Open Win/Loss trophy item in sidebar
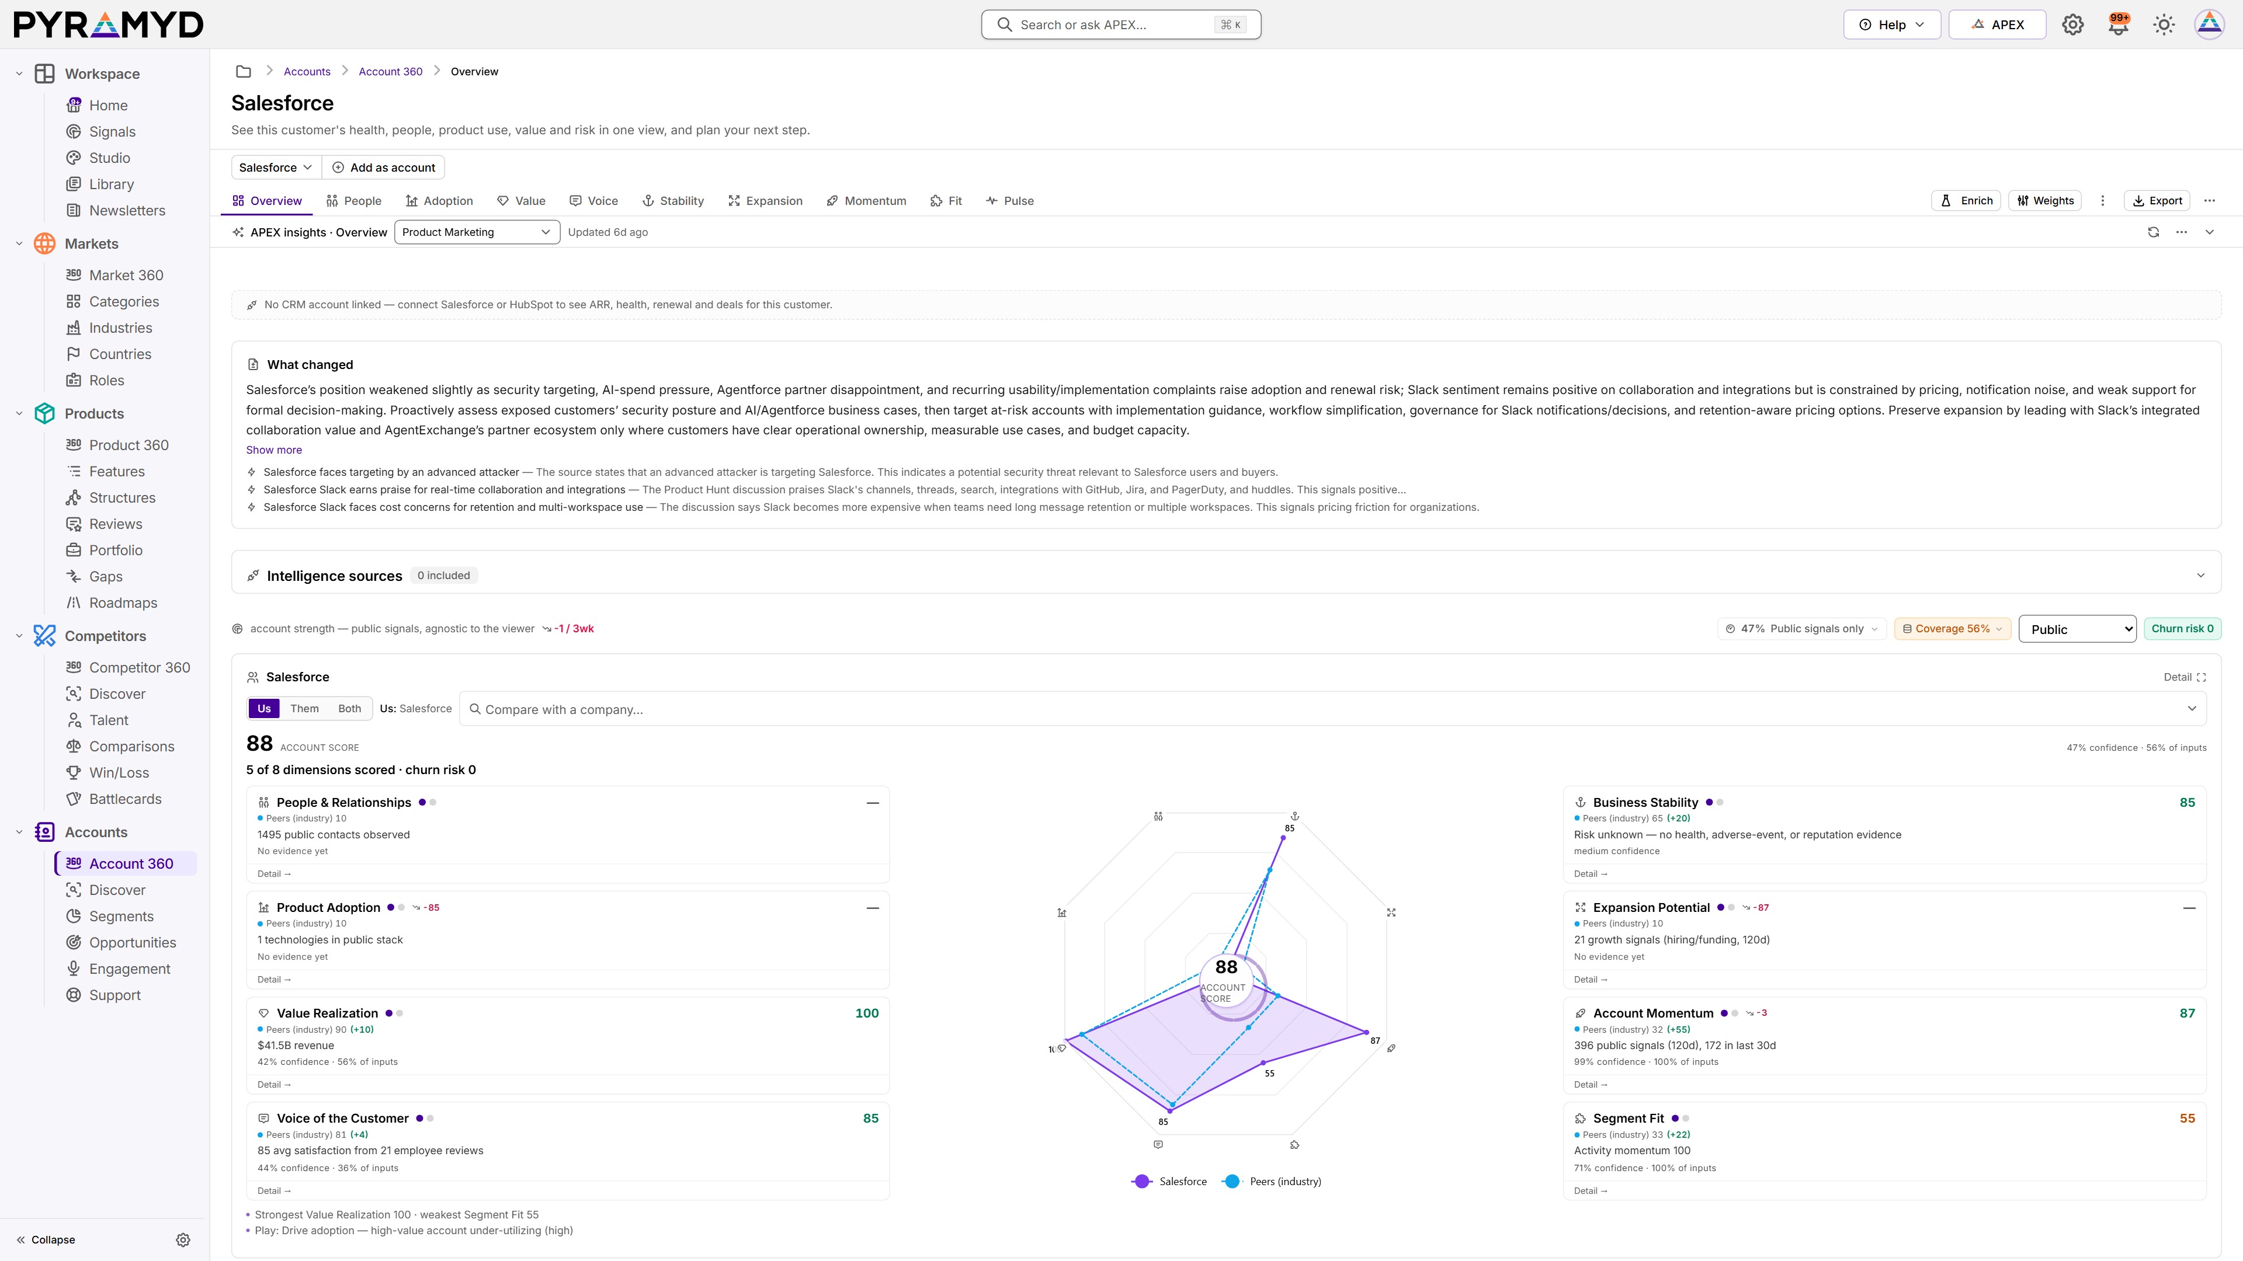This screenshot has height=1261, width=2243. click(119, 773)
